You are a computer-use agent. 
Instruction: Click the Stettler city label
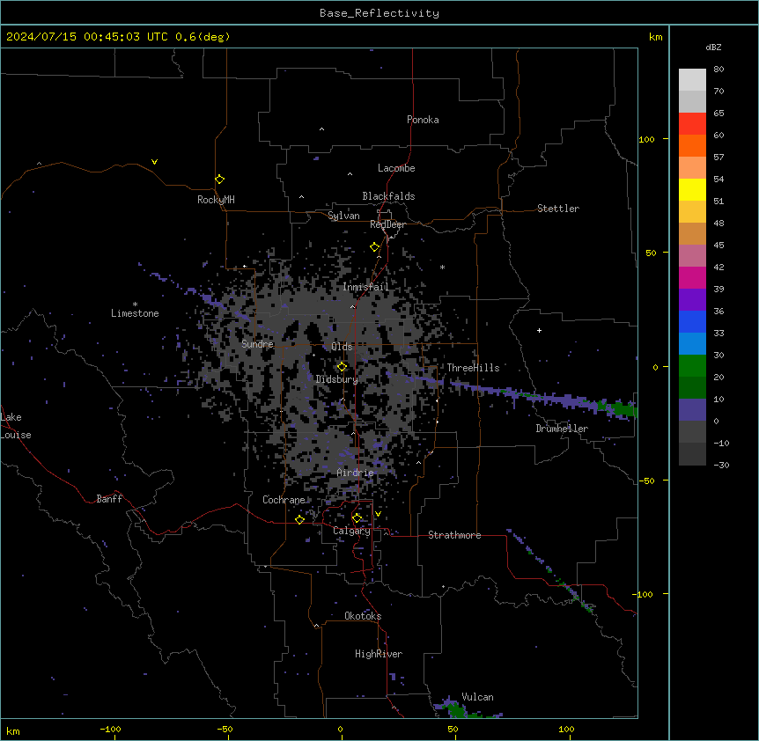point(558,209)
